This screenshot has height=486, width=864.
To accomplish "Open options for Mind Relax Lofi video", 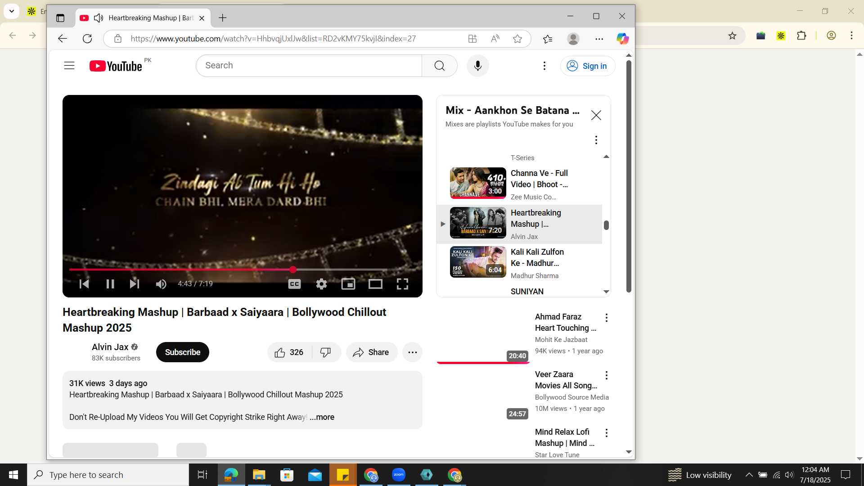I will point(607,433).
